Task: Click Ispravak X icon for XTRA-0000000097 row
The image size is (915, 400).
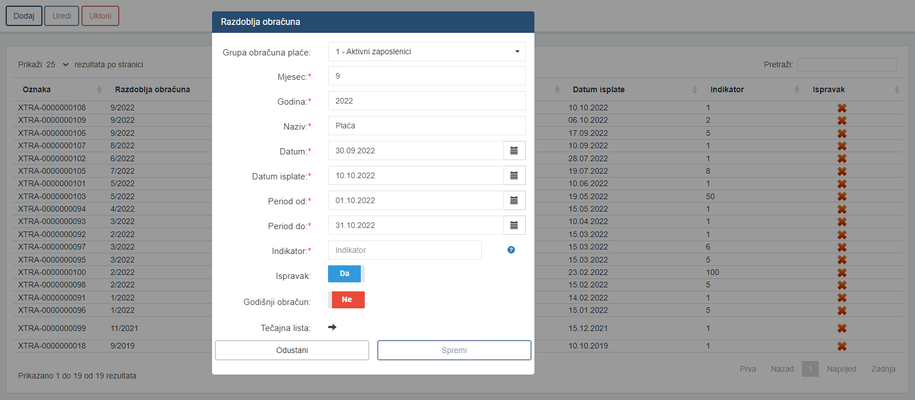Action: [x=842, y=247]
